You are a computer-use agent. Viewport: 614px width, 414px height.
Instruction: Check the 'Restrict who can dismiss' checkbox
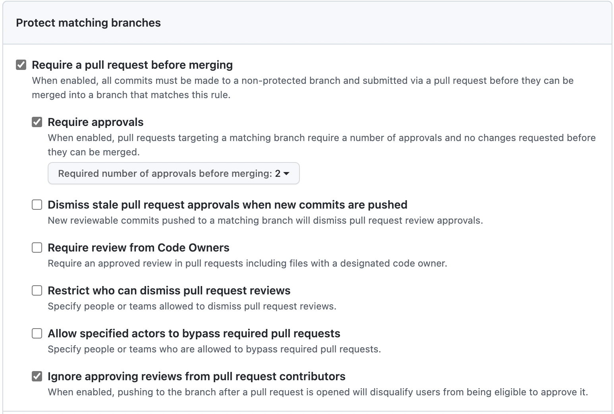[x=37, y=290]
